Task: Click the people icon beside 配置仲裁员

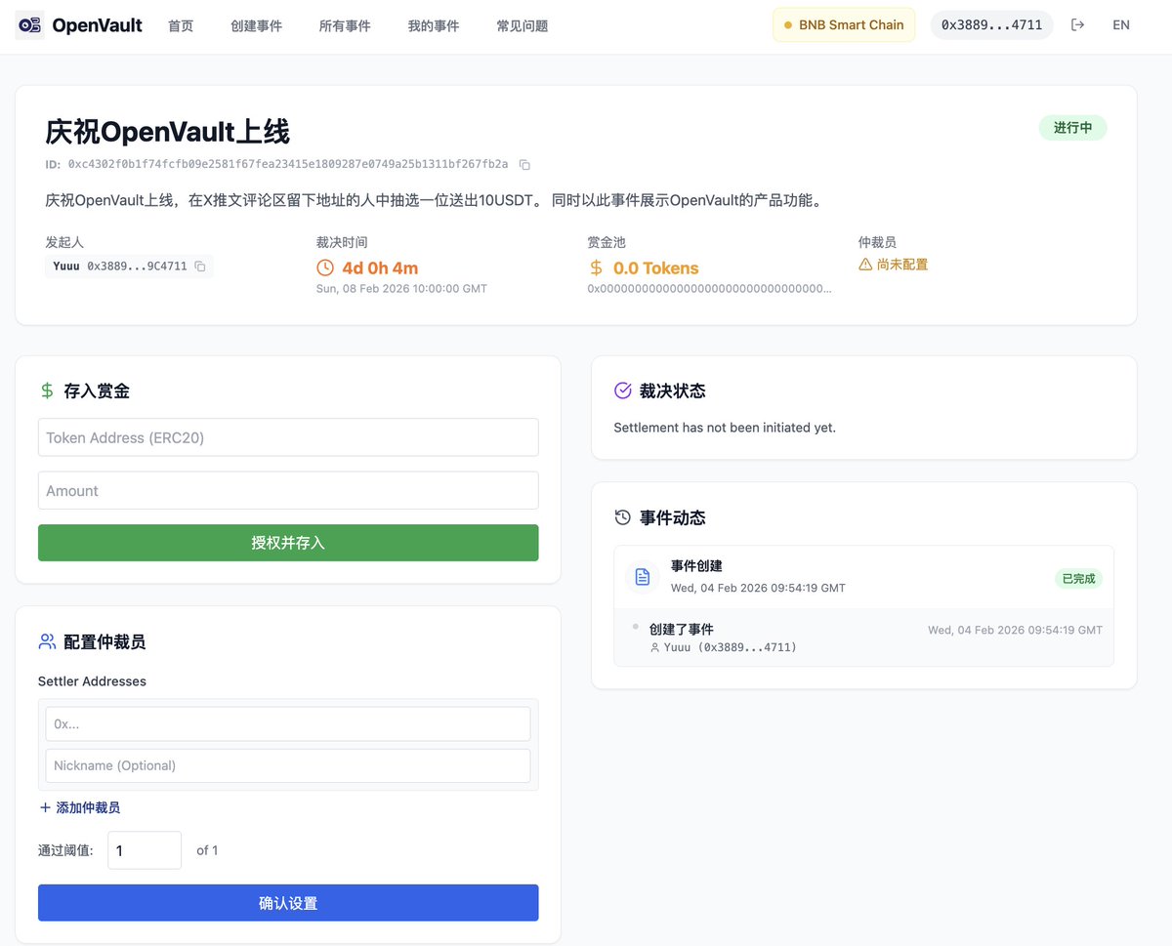Action: 47,641
